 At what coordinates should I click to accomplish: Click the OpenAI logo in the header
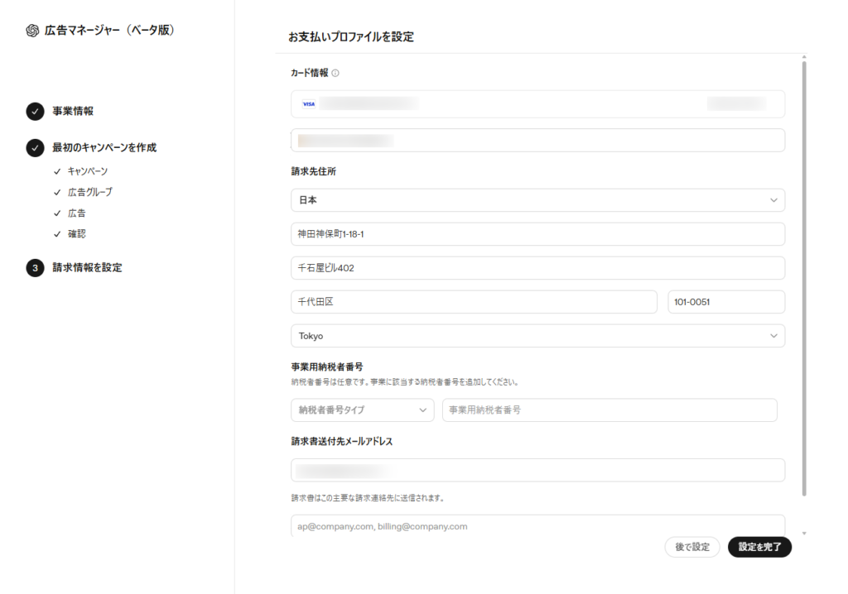coord(32,31)
